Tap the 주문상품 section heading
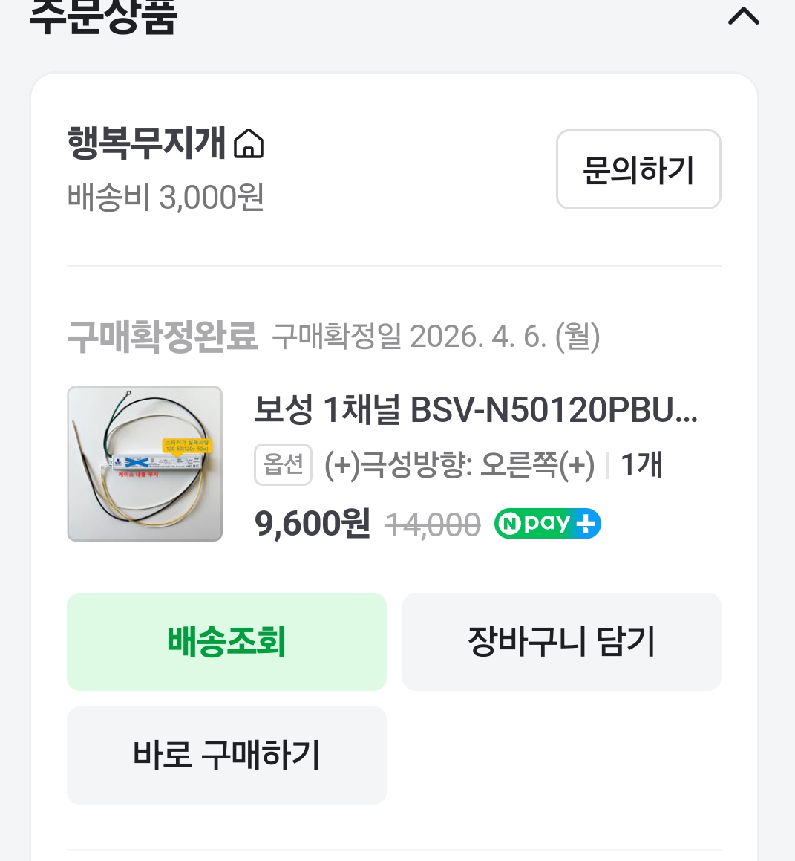Image resolution: width=795 pixels, height=861 pixels. (x=104, y=18)
